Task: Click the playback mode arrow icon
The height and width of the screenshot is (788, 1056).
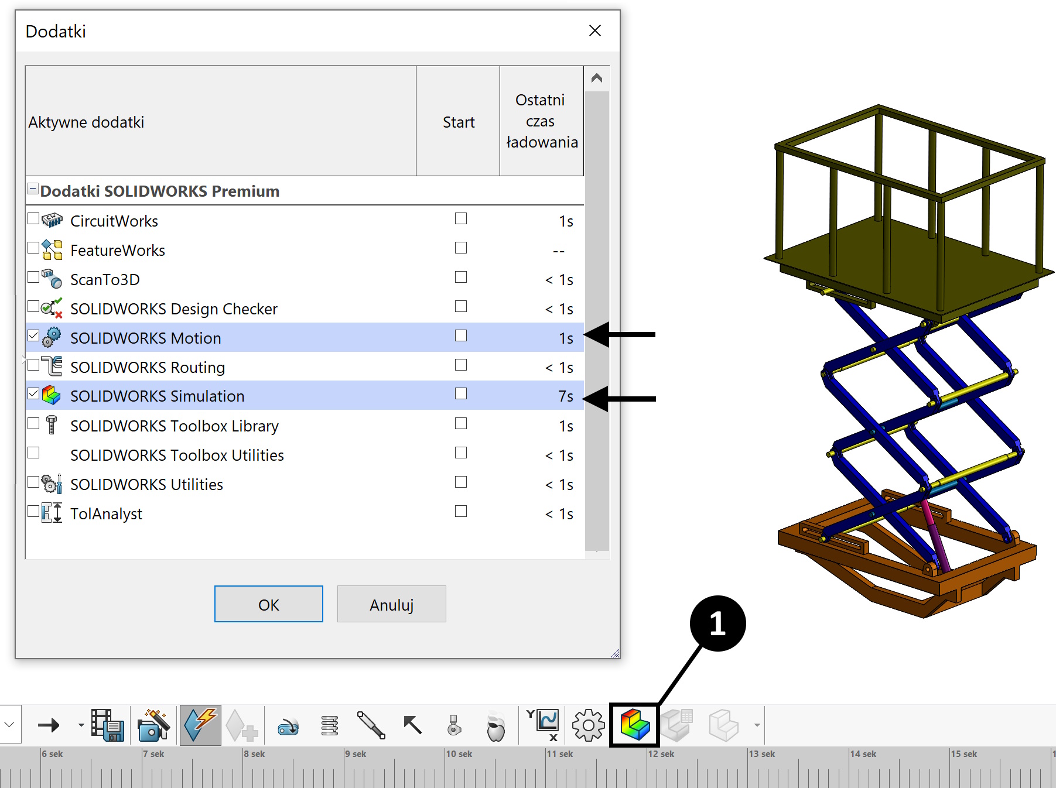Action: pos(49,725)
